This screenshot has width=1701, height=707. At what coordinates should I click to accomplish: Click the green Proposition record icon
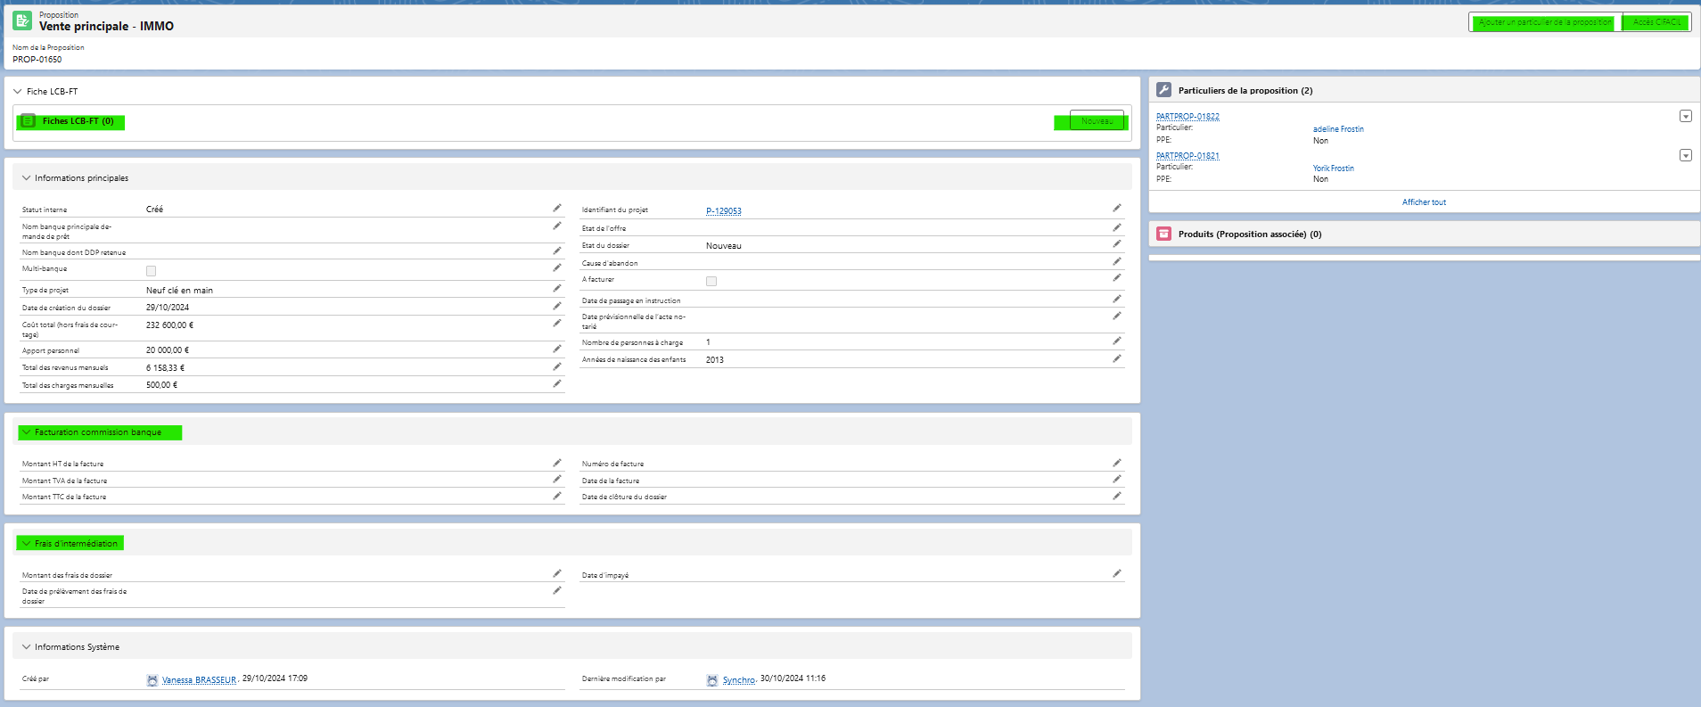pos(22,21)
